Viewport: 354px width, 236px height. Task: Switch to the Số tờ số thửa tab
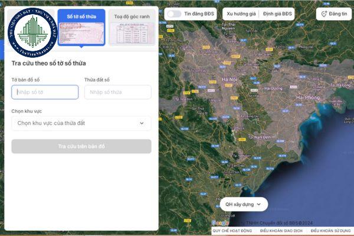[81, 27]
